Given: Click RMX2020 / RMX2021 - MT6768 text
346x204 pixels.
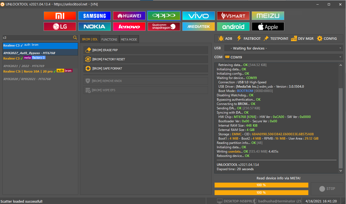Looking at the screenshot, I should coord(27,79).
